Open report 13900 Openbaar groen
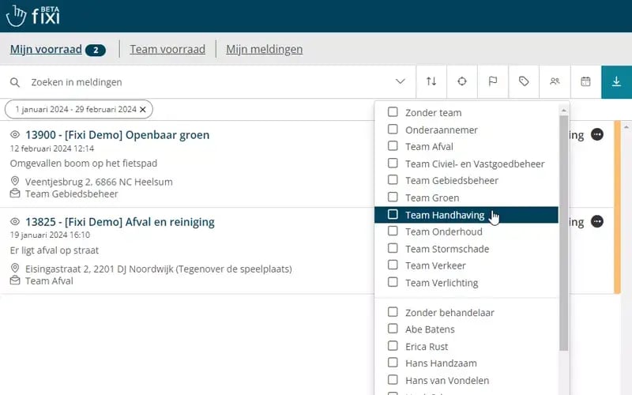The width and height of the screenshot is (632, 395). [x=118, y=135]
